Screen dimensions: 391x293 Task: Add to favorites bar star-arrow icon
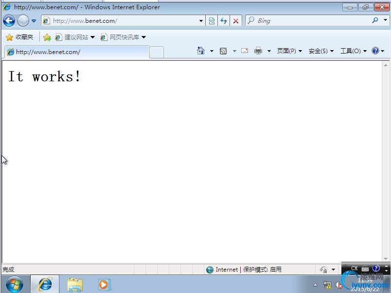point(47,37)
